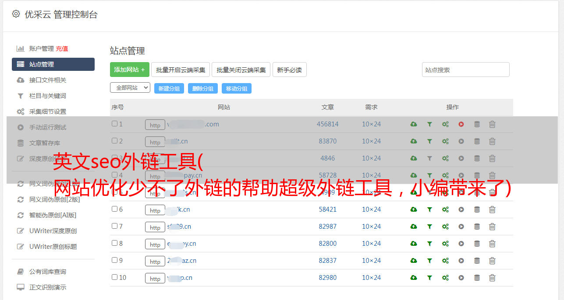The width and height of the screenshot is (564, 300).
Task: Tick the checkbox for row 1
Action: click(x=114, y=124)
